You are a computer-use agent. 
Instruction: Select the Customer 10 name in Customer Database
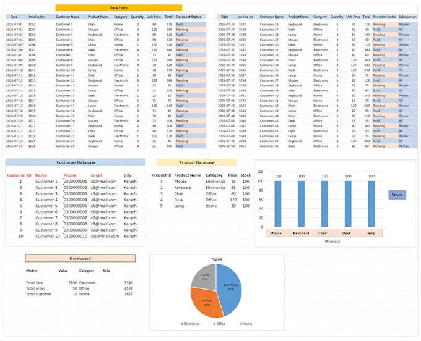point(48,236)
